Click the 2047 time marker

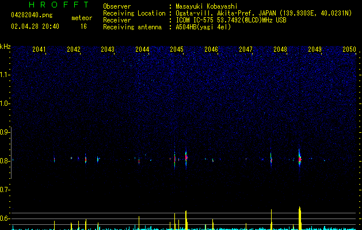(246, 49)
